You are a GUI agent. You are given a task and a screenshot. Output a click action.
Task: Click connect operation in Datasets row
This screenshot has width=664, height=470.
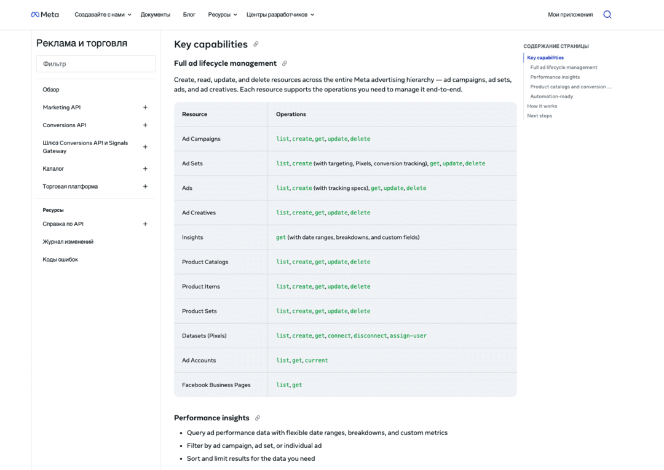pos(339,336)
